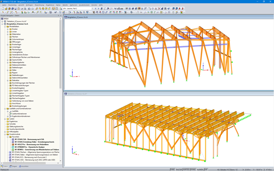Select Flächenlager in the tree
Image resolution: width=274 pixels, height=171 pixels.
click(17, 49)
